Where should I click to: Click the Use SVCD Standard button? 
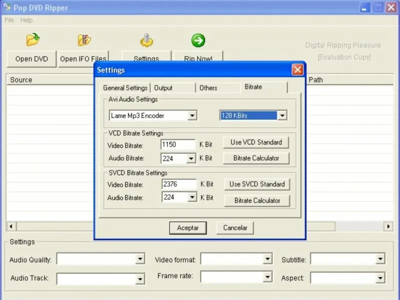pyautogui.click(x=257, y=184)
